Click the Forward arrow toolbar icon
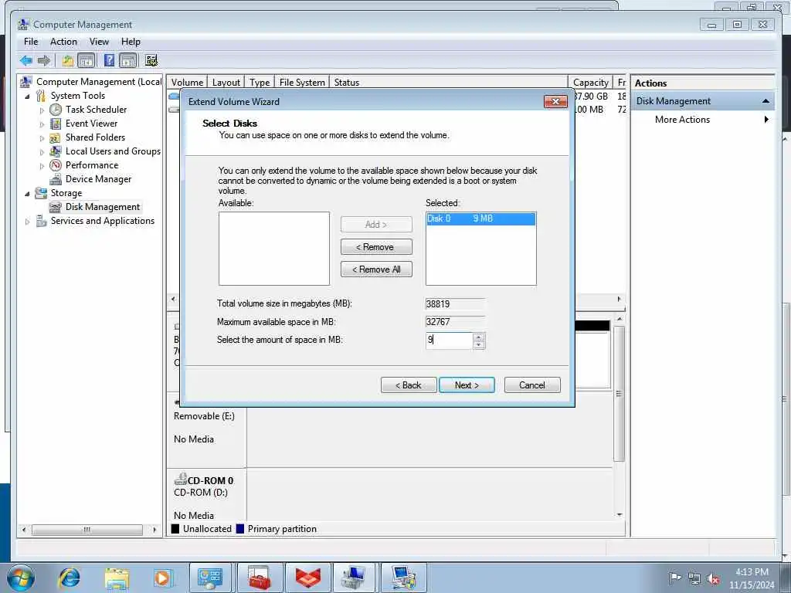791x593 pixels. [44, 61]
